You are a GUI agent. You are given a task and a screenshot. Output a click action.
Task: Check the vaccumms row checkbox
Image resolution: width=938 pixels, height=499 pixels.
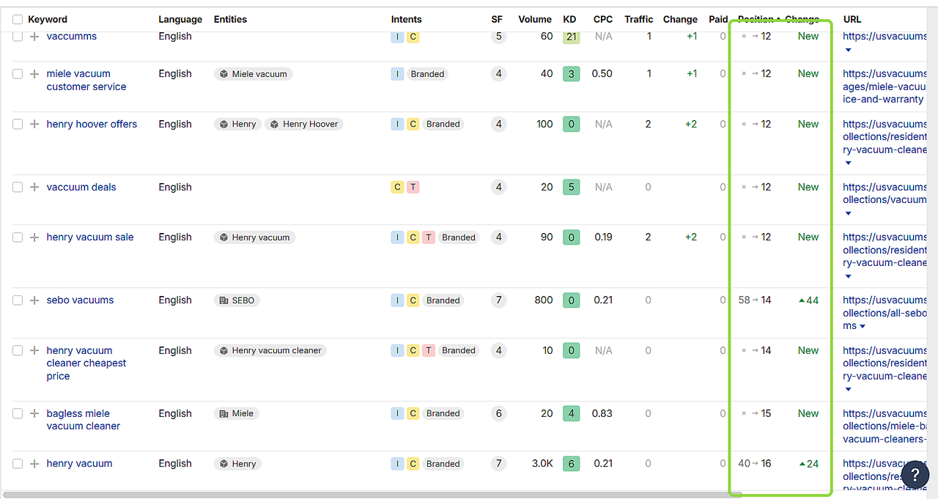(18, 37)
